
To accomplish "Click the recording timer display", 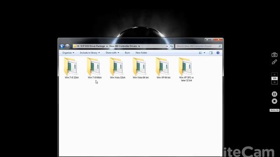I will (x=274, y=110).
